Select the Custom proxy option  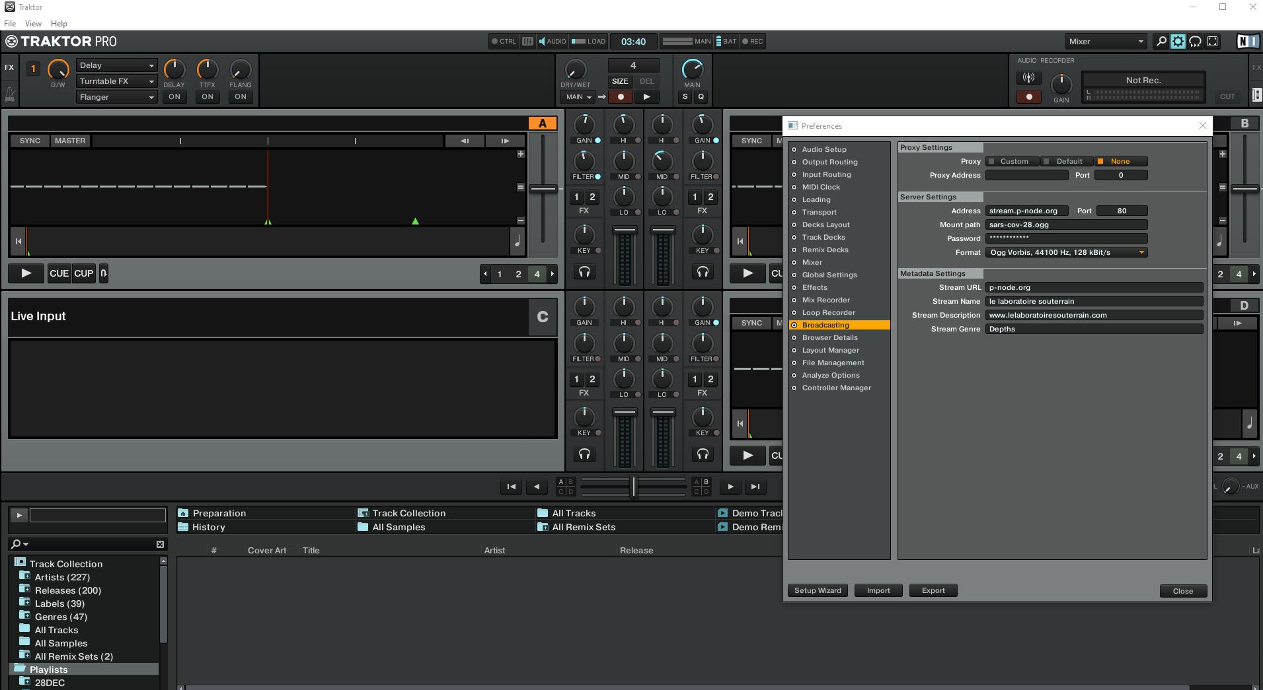[x=1013, y=161]
